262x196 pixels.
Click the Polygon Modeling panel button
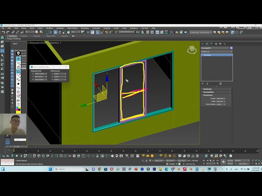tap(14, 39)
